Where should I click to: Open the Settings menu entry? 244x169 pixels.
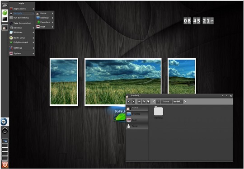pos(22,48)
